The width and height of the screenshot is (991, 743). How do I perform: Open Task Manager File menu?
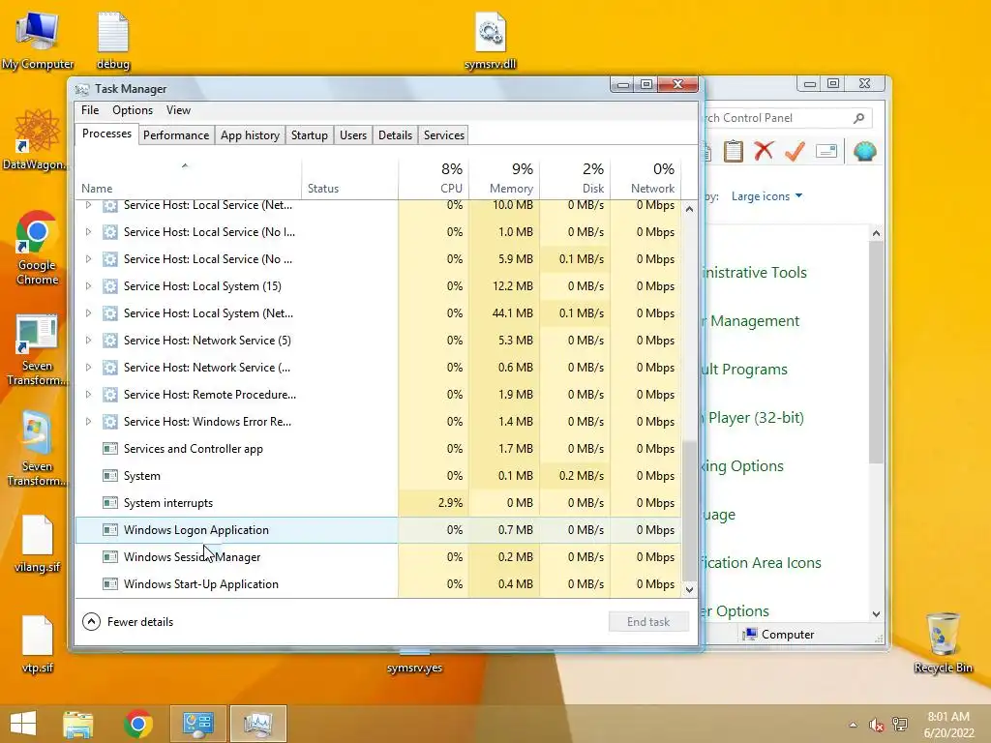point(90,110)
